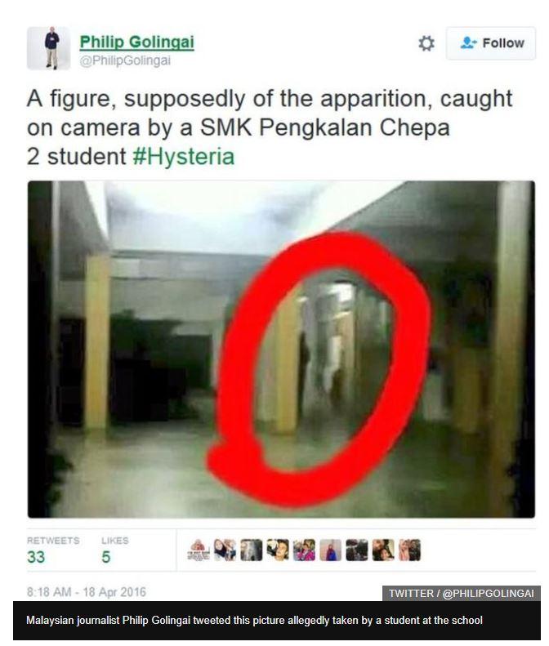Screen dimensions: 549x646
Task: Open the second liker avatar in the row
Action: (225, 550)
